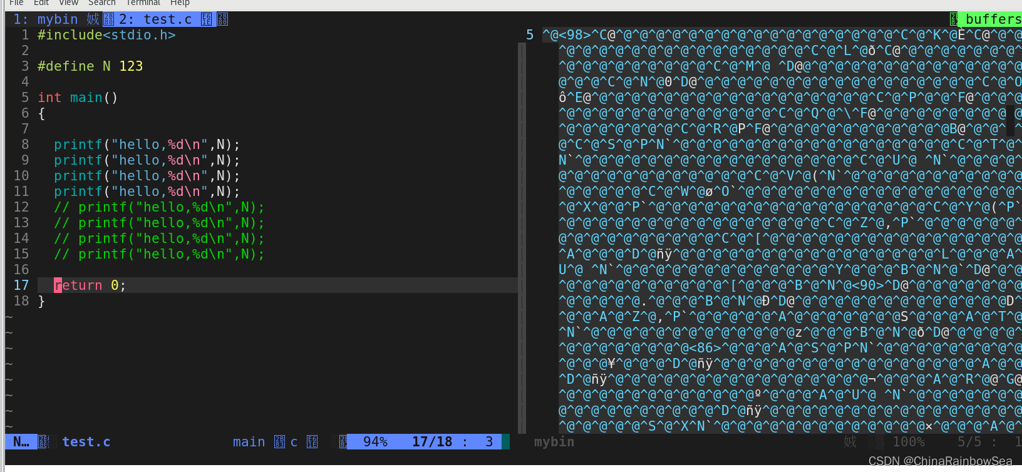
Task: Click the commented printf on line 12
Action: click(x=159, y=207)
